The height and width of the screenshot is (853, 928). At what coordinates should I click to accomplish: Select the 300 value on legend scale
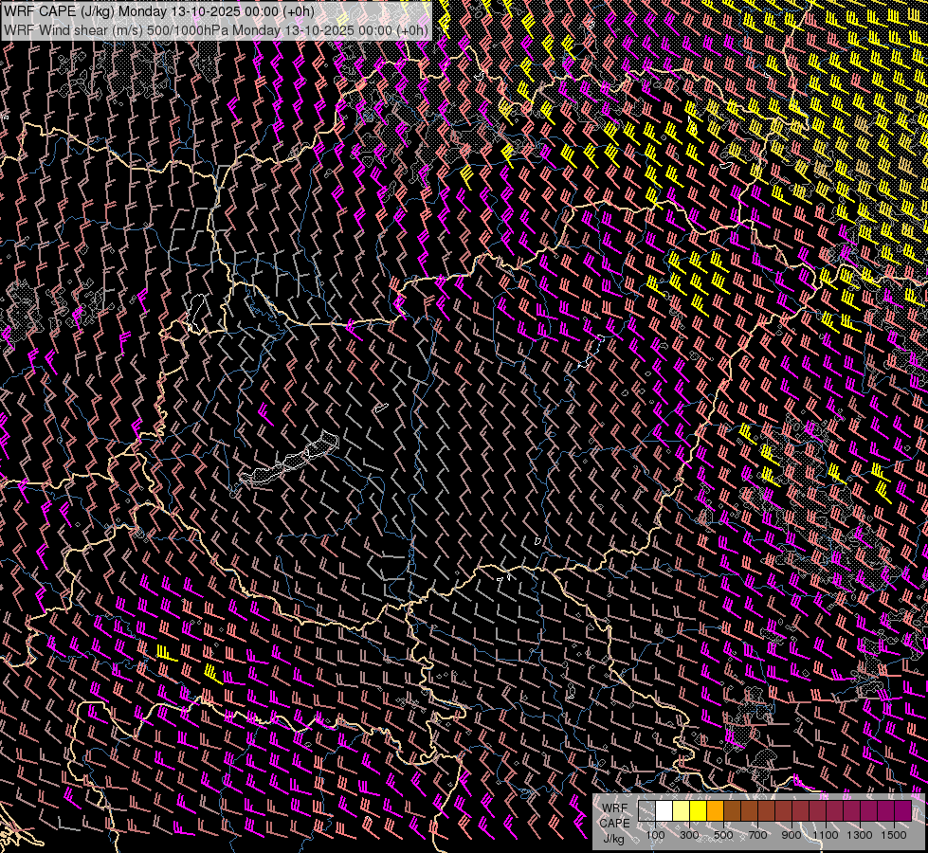click(689, 835)
